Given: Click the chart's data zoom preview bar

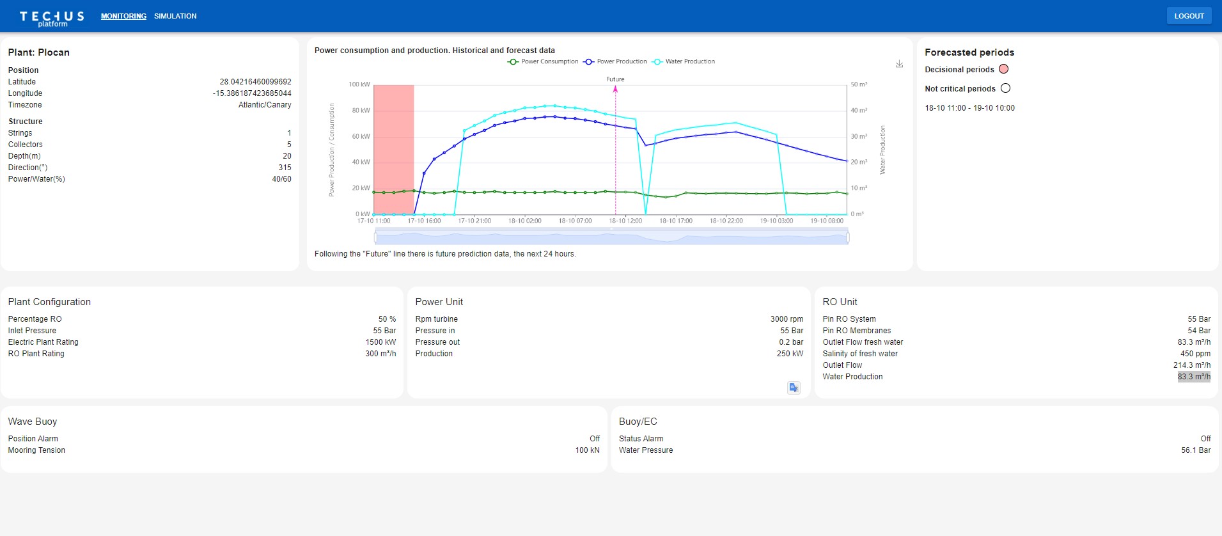Looking at the screenshot, I should click(611, 237).
